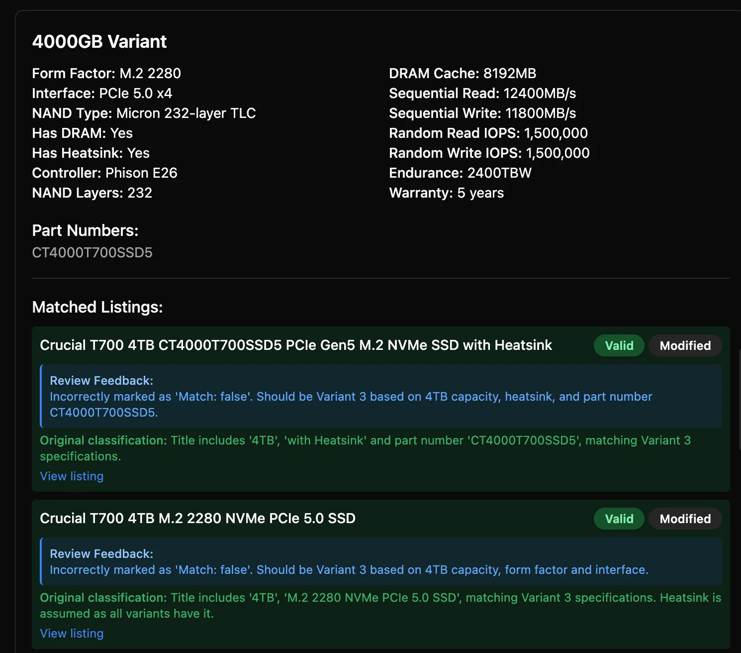Open the second listing's View listing link
The image size is (741, 653).
coord(72,634)
